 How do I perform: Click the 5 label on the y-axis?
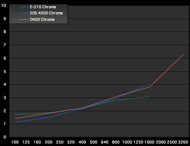5,71
